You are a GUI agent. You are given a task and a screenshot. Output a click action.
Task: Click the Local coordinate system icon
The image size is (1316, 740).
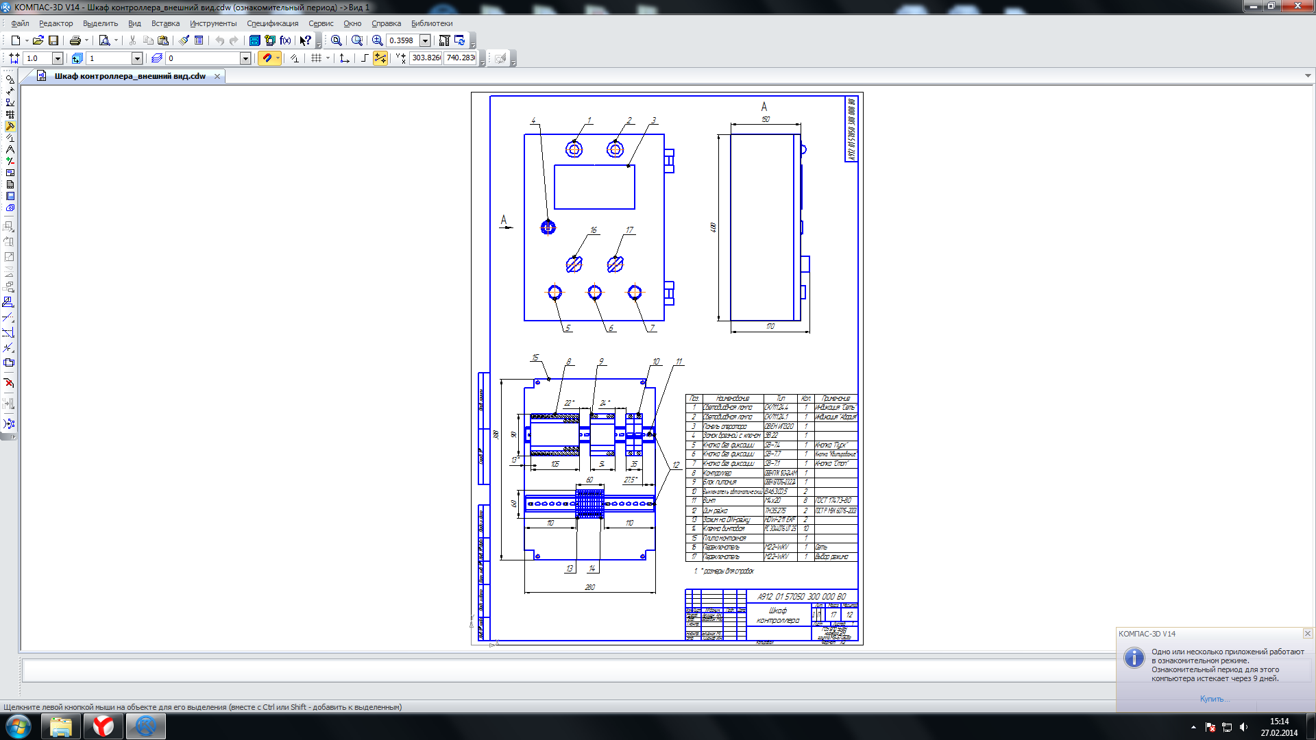[x=344, y=58]
